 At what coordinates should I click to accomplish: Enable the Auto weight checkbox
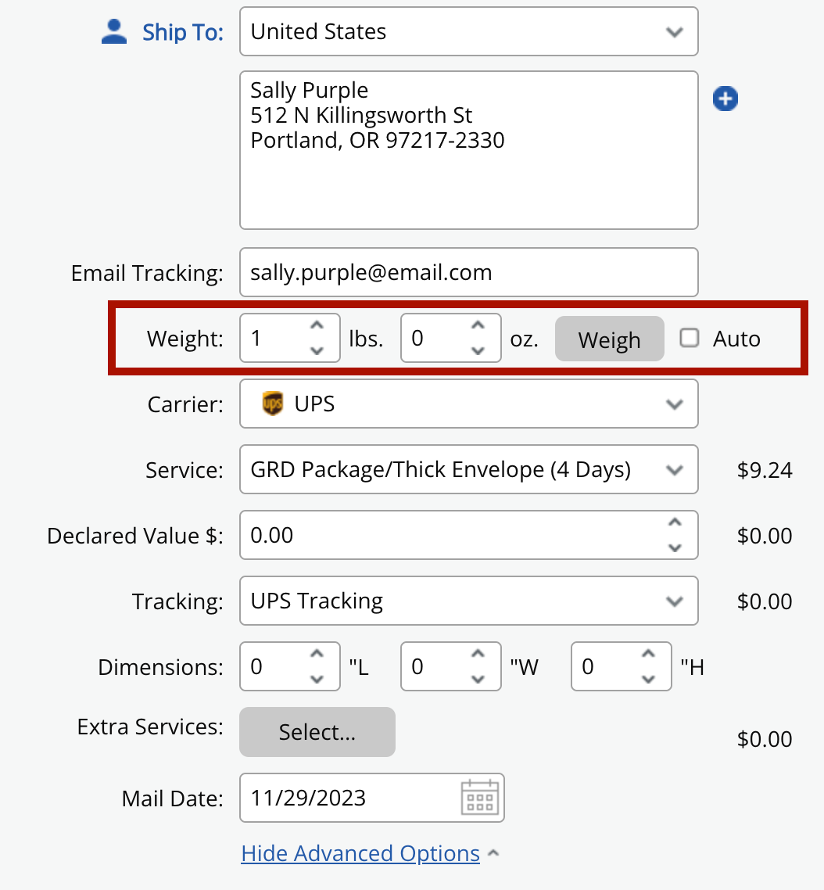(x=690, y=338)
